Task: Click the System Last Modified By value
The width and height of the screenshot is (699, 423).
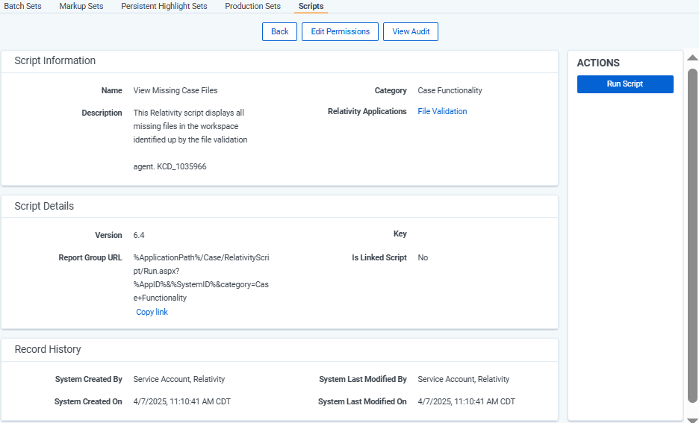Action: tap(463, 380)
